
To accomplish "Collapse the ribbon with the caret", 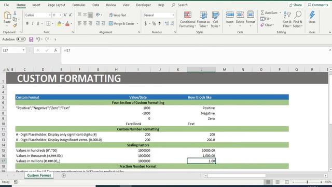I will pyautogui.click(x=330, y=32).
